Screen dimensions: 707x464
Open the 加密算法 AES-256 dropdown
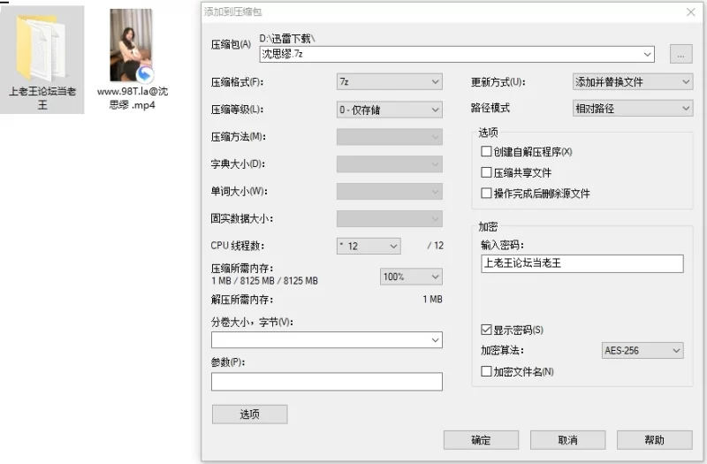[x=642, y=351]
